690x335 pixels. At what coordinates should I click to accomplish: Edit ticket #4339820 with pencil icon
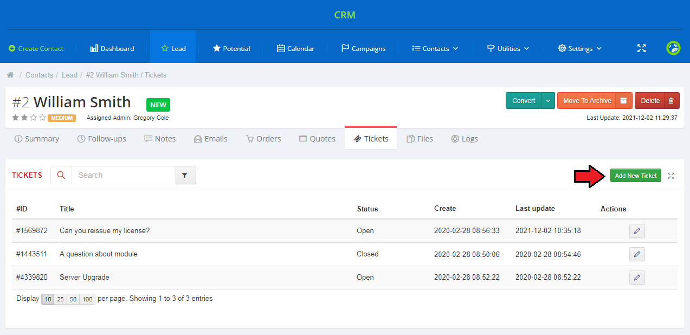click(637, 278)
